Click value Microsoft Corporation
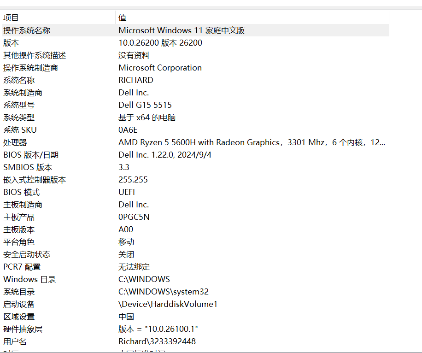This screenshot has height=353, width=422. click(x=160, y=68)
